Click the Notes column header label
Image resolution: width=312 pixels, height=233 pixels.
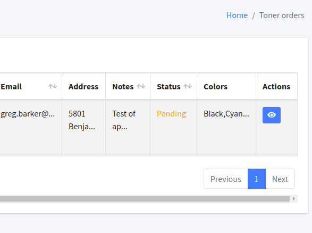tap(123, 87)
